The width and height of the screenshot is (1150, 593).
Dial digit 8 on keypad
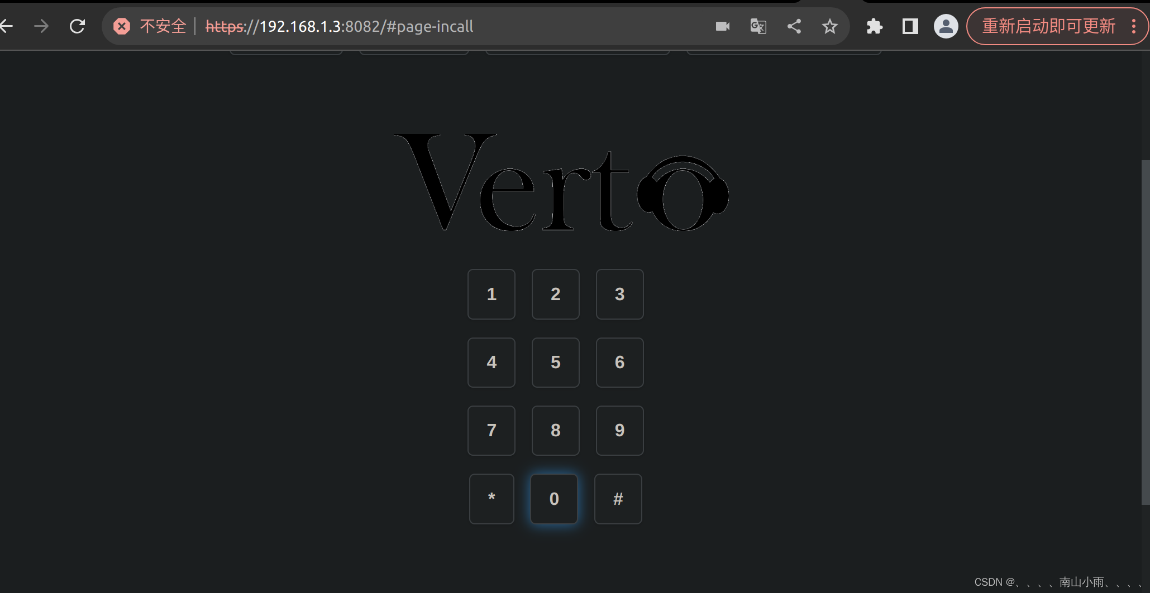556,431
